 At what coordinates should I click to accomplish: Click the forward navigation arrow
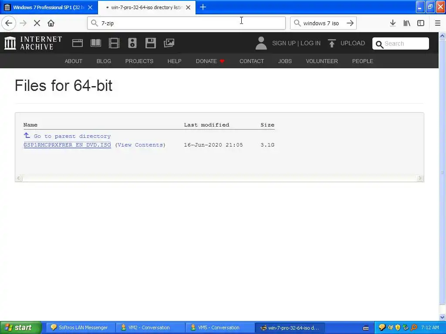(23, 23)
